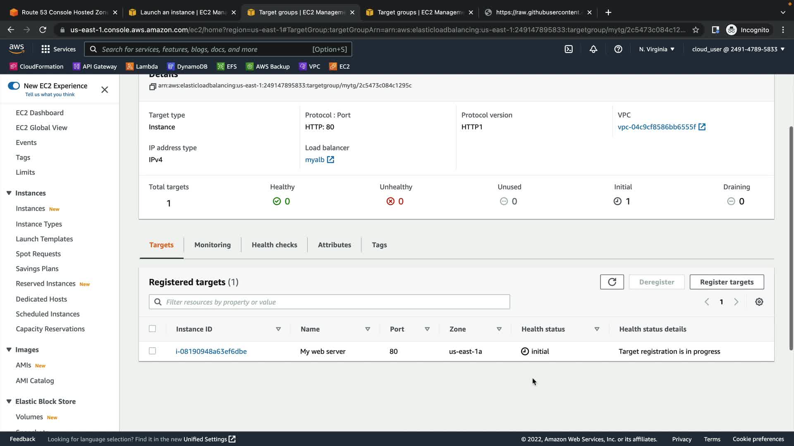Collapse the Instances sidebar section

(x=9, y=193)
